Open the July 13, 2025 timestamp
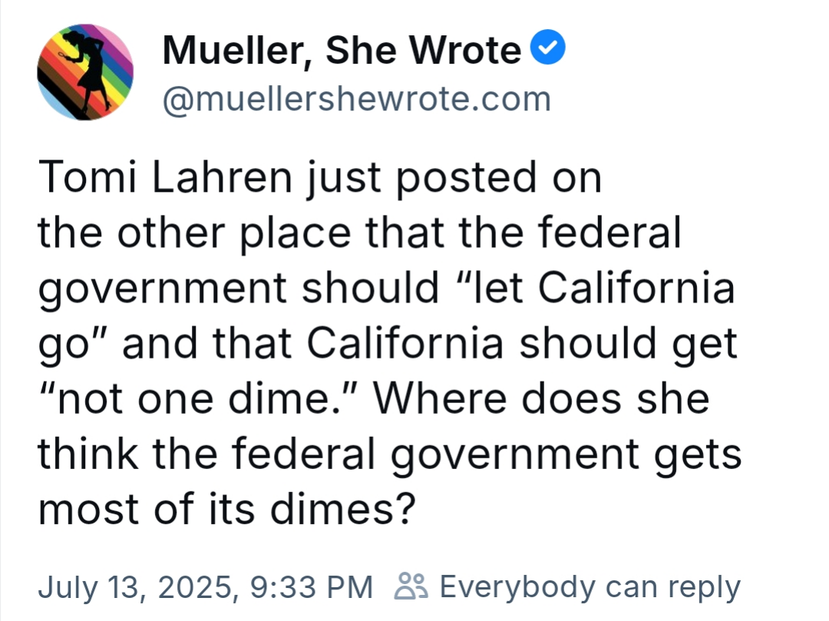The width and height of the screenshot is (829, 621). [x=134, y=587]
